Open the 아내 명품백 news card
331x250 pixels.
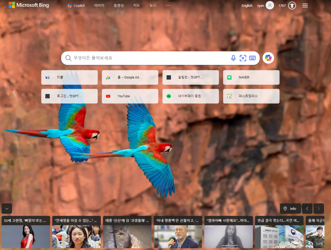178,232
